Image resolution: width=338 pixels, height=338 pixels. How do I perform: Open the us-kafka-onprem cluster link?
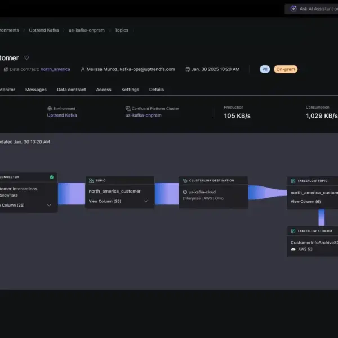pos(143,115)
